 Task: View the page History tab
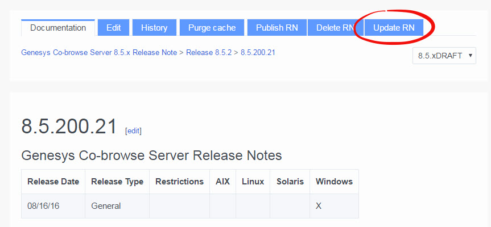[x=154, y=27]
